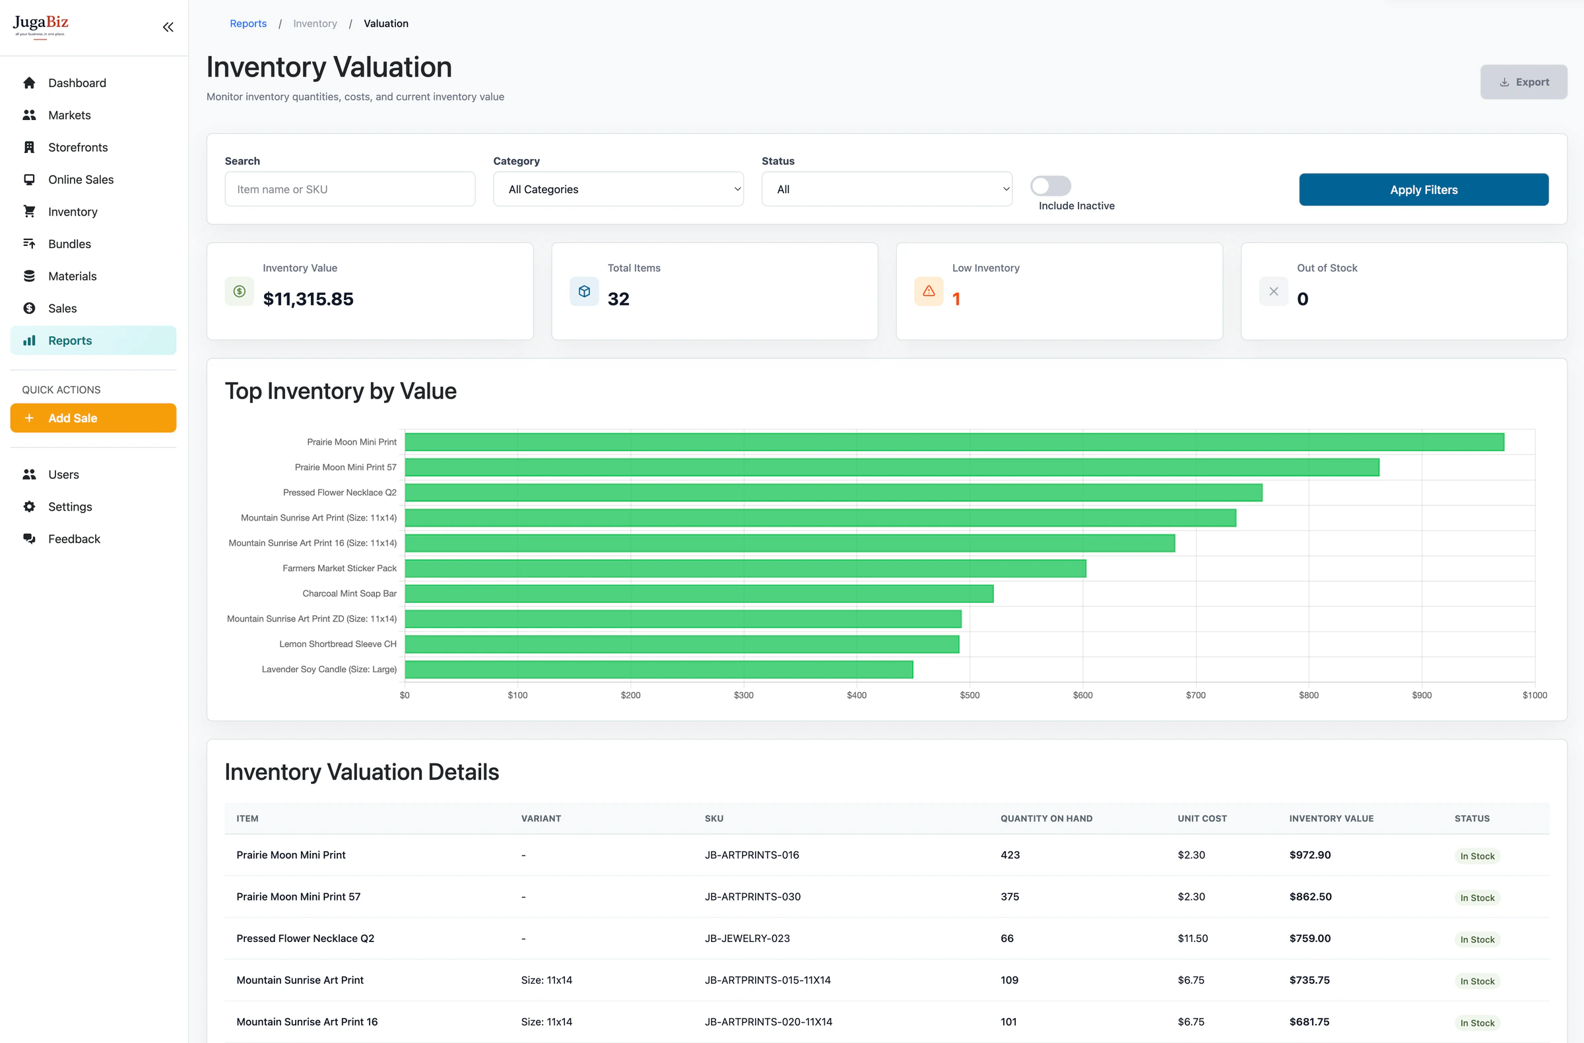Click the Reports bar chart icon
The width and height of the screenshot is (1584, 1043).
click(x=29, y=340)
